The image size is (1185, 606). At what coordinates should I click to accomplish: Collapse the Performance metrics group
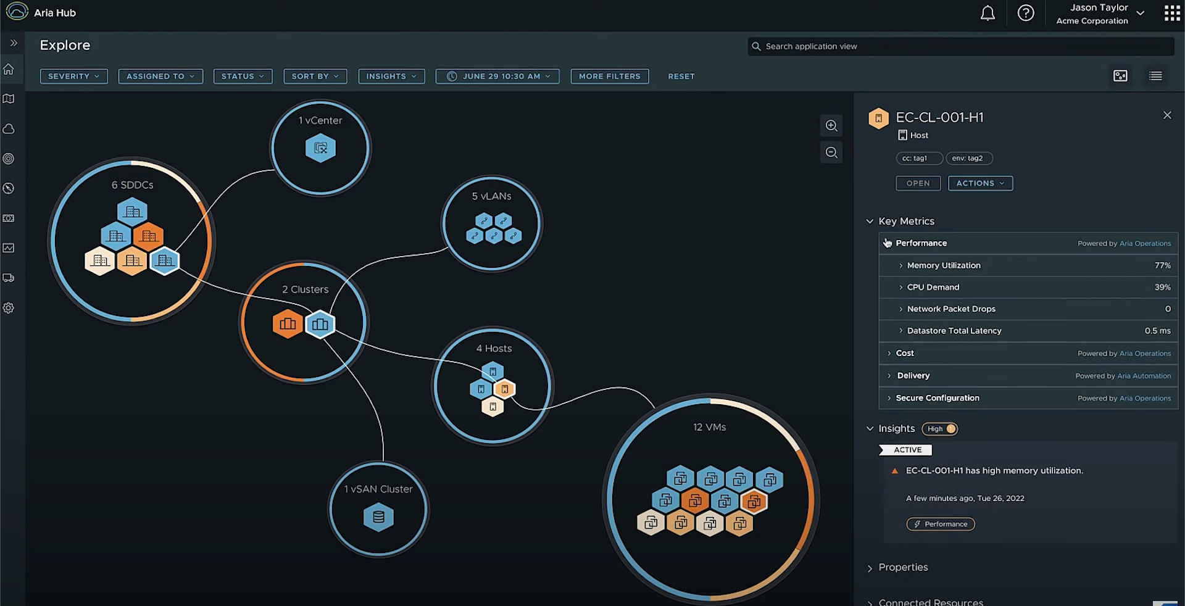click(x=888, y=243)
